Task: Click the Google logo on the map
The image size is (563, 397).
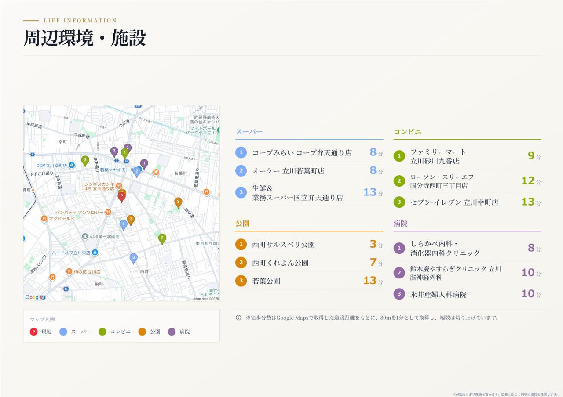Action: (x=35, y=297)
